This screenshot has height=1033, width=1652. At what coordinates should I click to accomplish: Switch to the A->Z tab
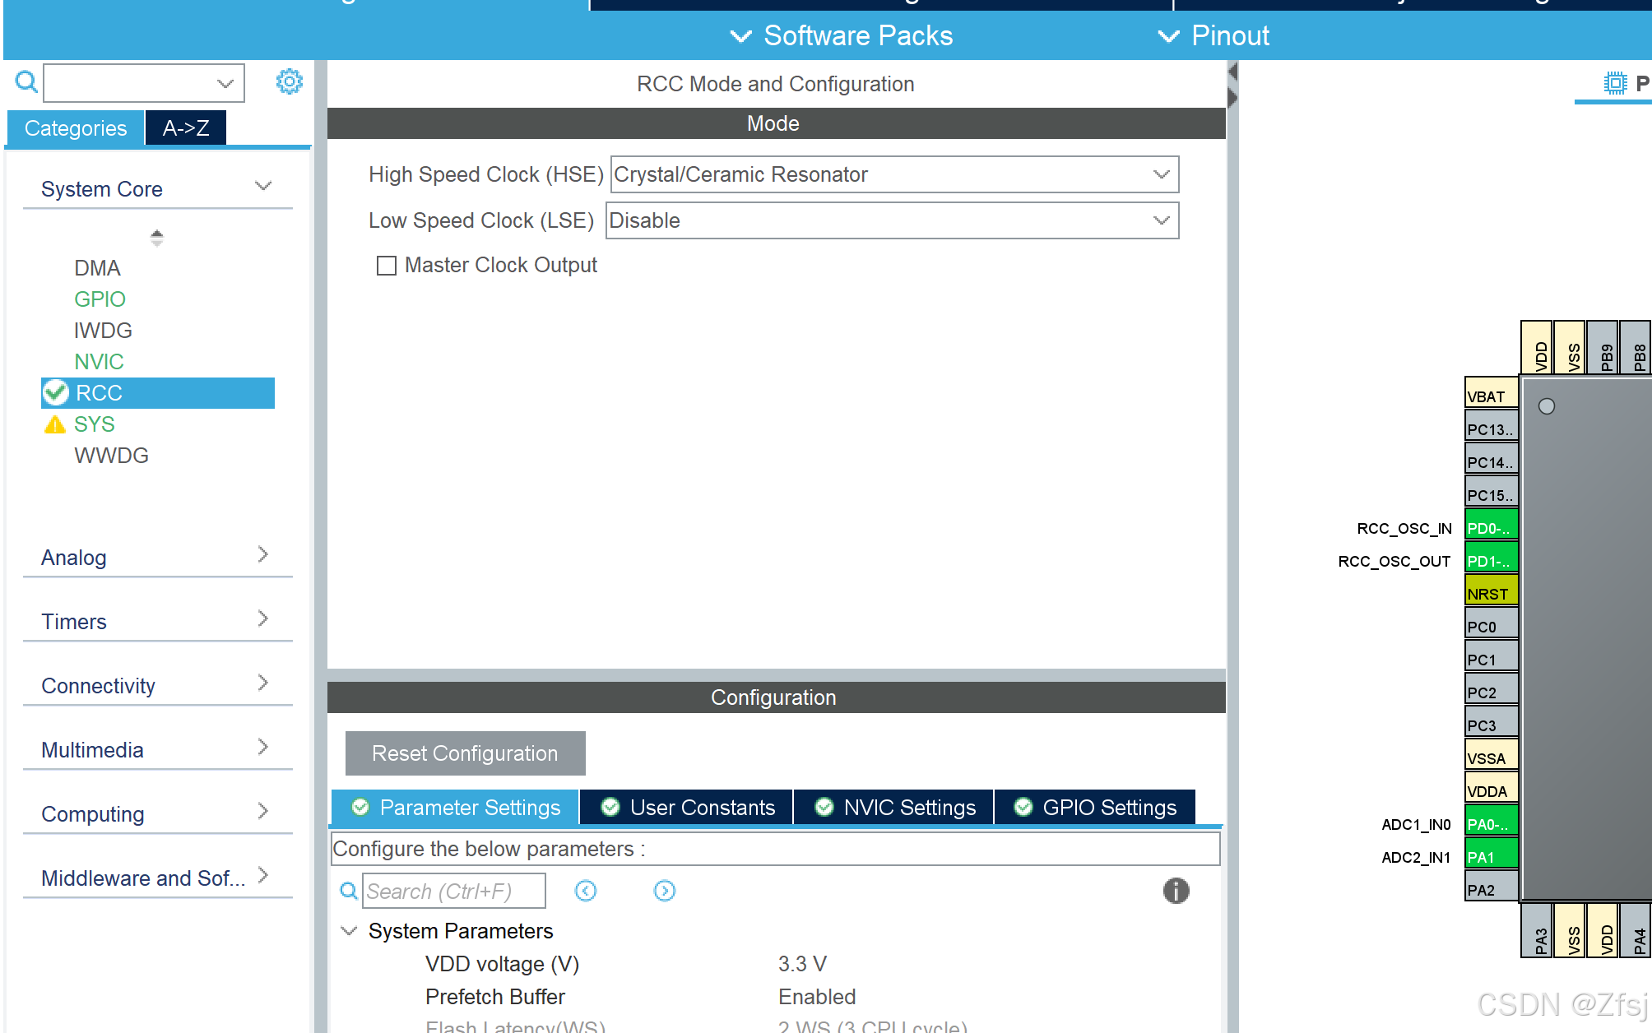(x=186, y=128)
